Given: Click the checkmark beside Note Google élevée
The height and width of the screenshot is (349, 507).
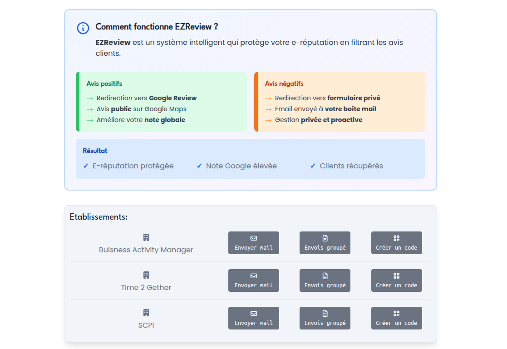Looking at the screenshot, I should tap(199, 166).
